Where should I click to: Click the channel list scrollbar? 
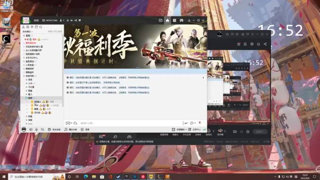(63, 70)
